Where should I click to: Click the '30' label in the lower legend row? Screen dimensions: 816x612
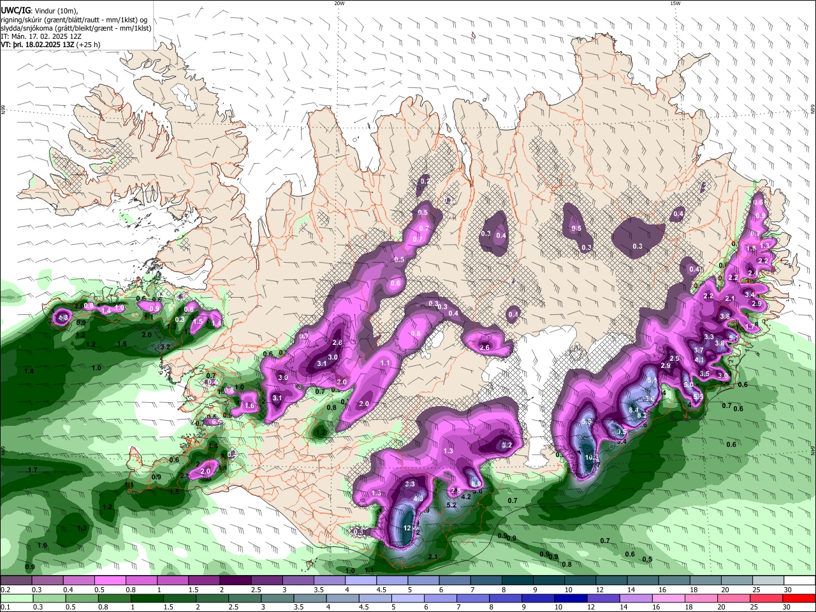pos(787,608)
